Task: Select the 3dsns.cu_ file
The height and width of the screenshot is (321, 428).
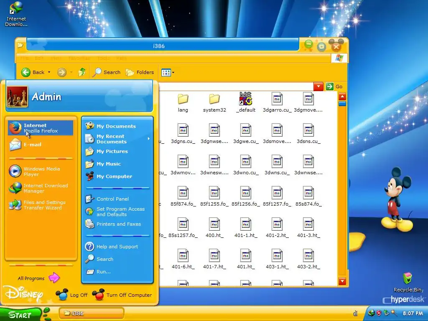Action: coord(308,134)
